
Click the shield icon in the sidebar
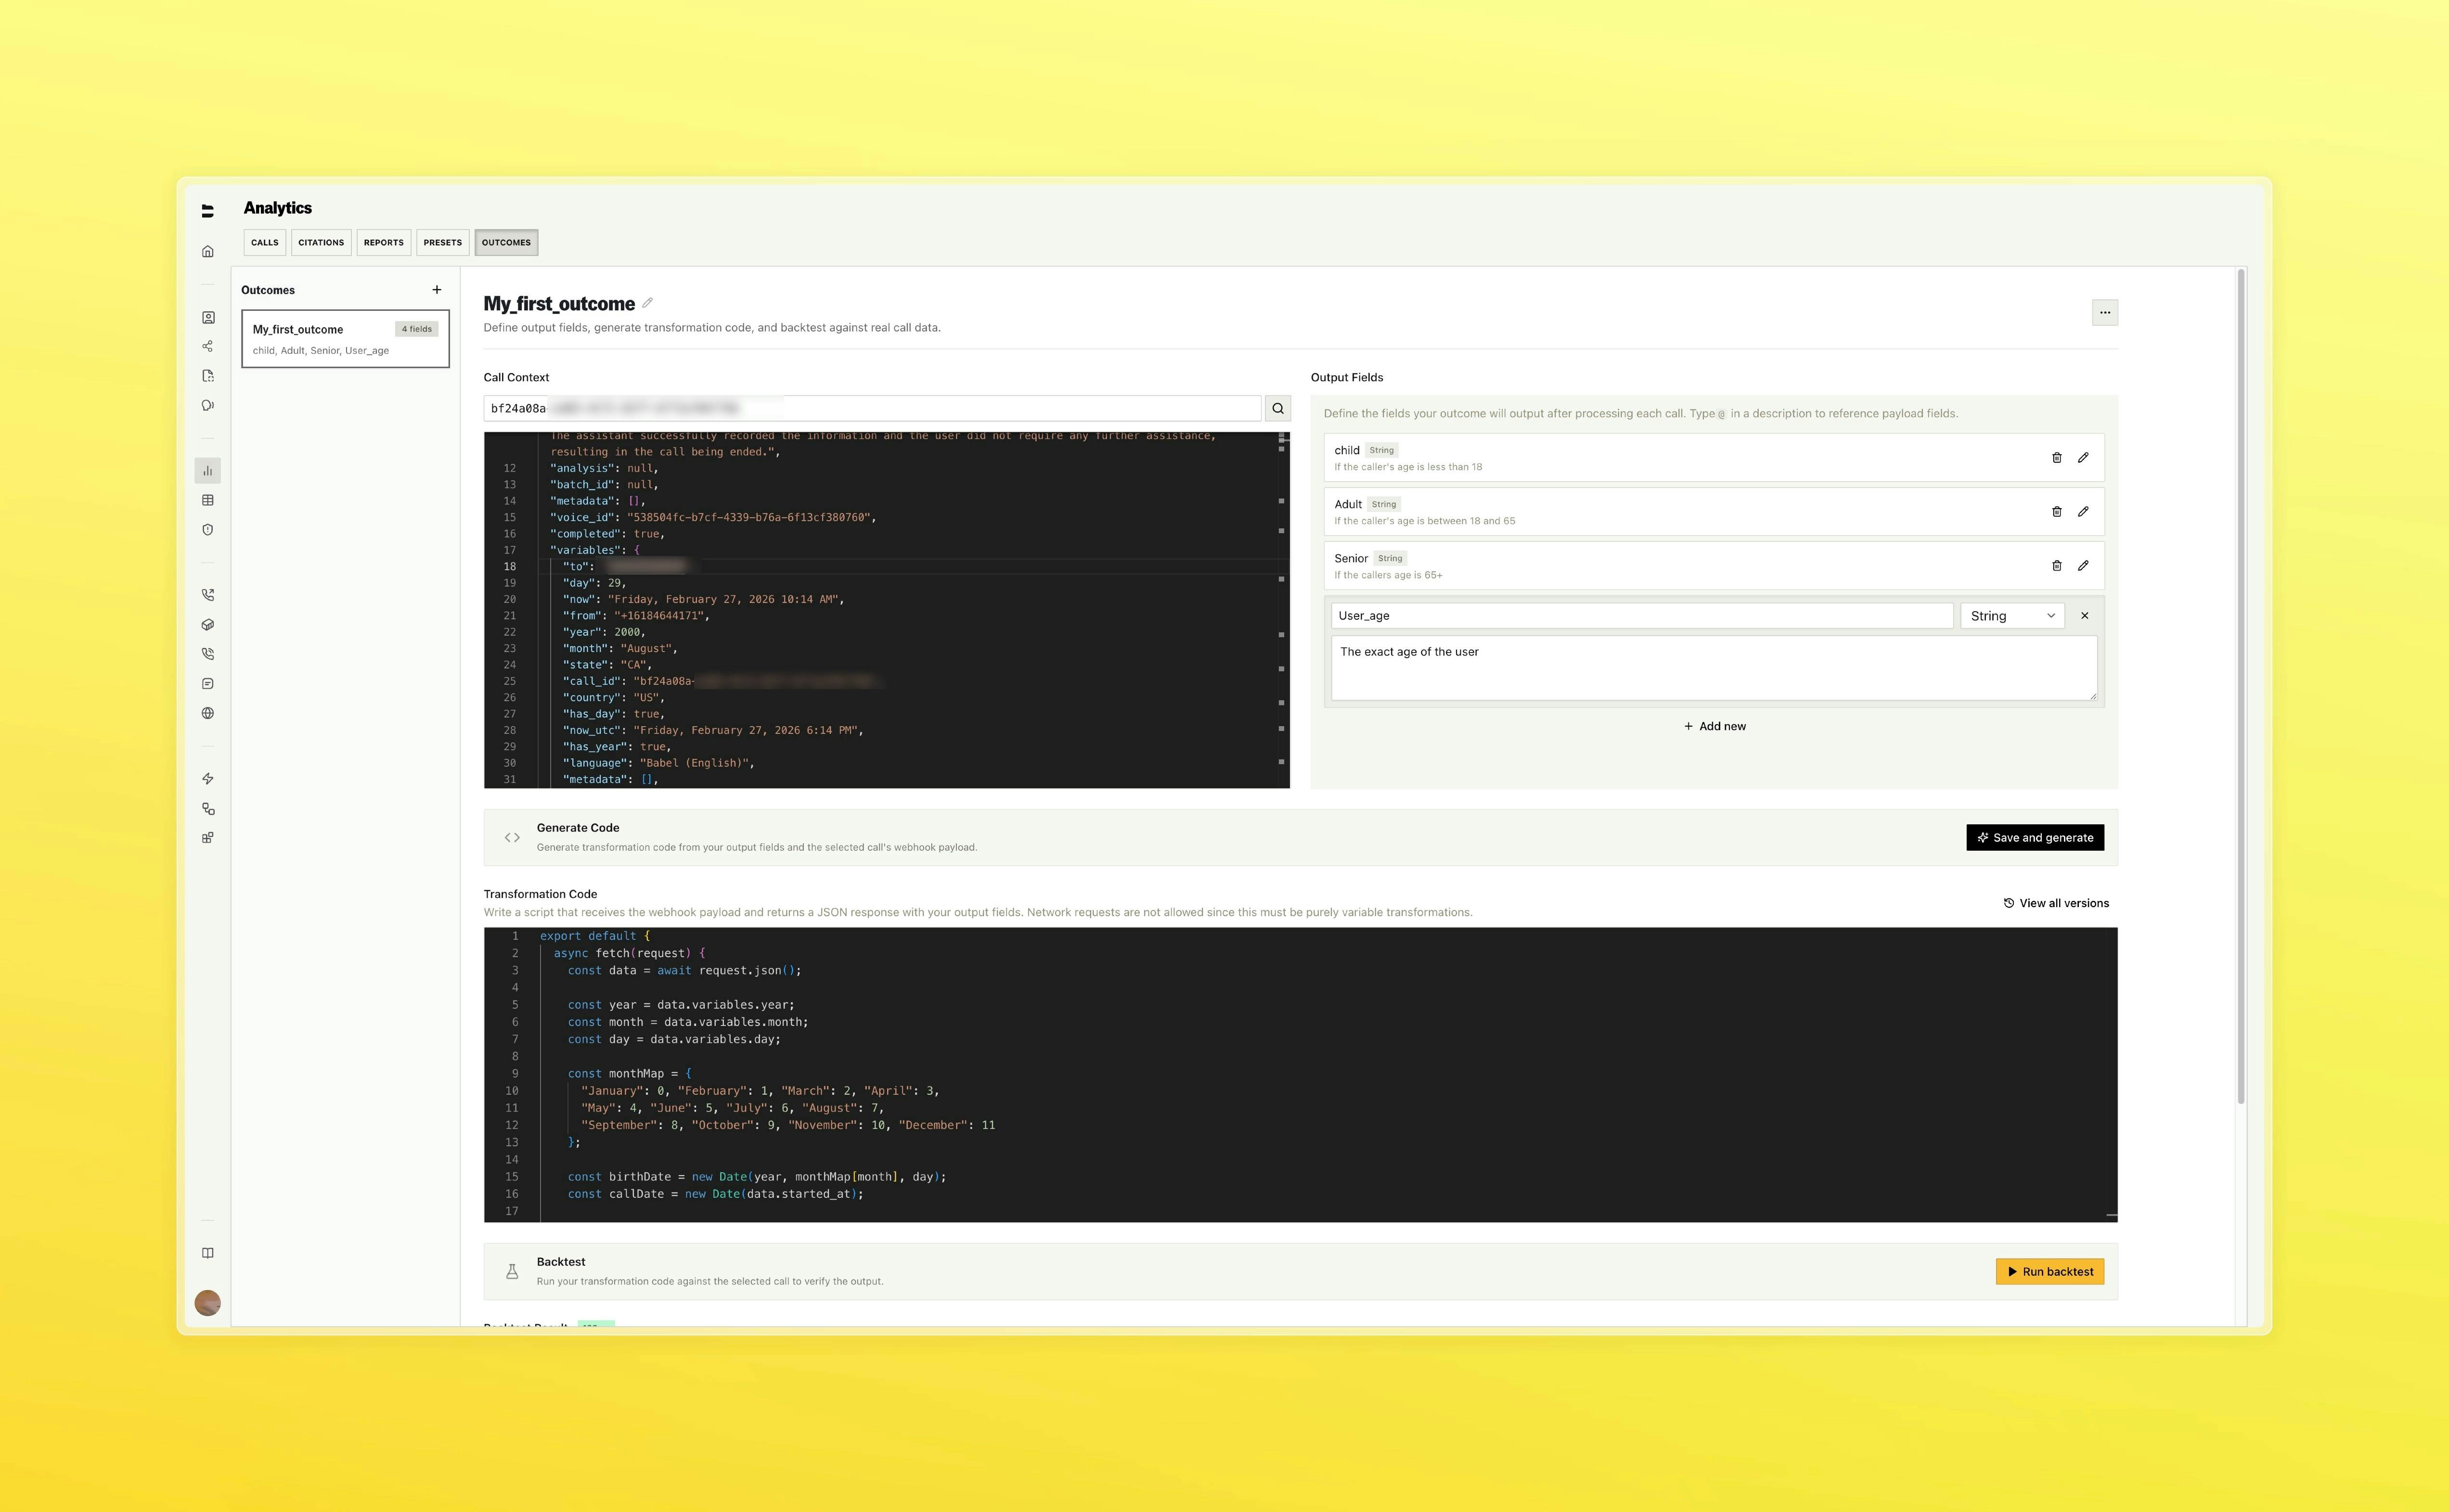coord(208,530)
